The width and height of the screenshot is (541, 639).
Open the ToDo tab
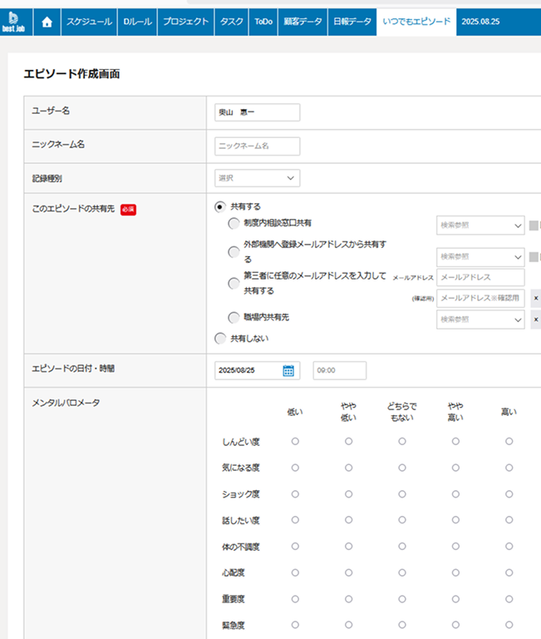[x=261, y=22]
